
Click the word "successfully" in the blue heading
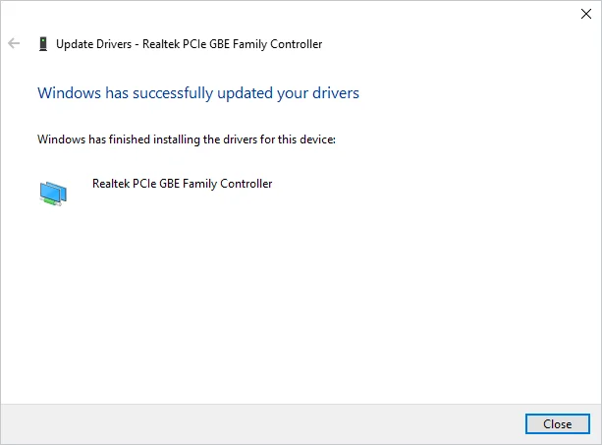pos(173,93)
